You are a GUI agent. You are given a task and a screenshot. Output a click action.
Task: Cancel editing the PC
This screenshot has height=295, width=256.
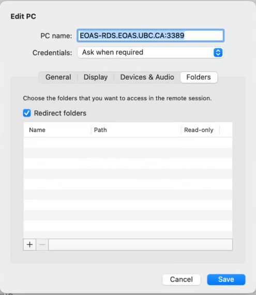click(x=182, y=279)
